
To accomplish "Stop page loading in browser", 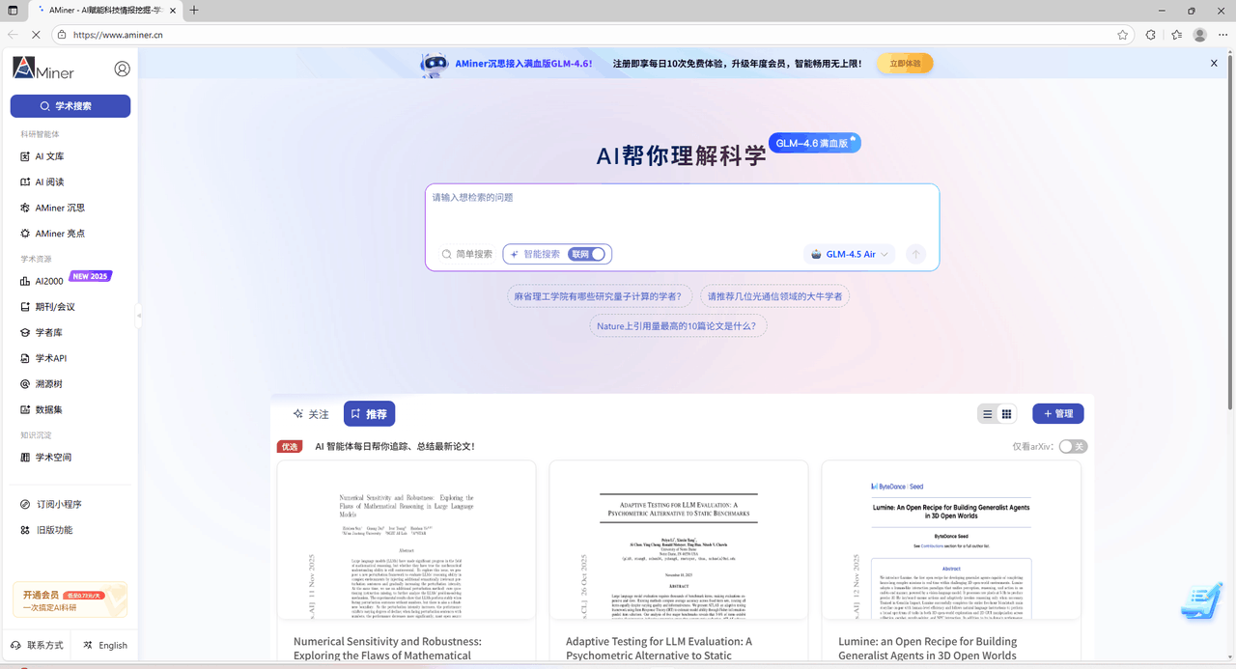I will [x=35, y=34].
